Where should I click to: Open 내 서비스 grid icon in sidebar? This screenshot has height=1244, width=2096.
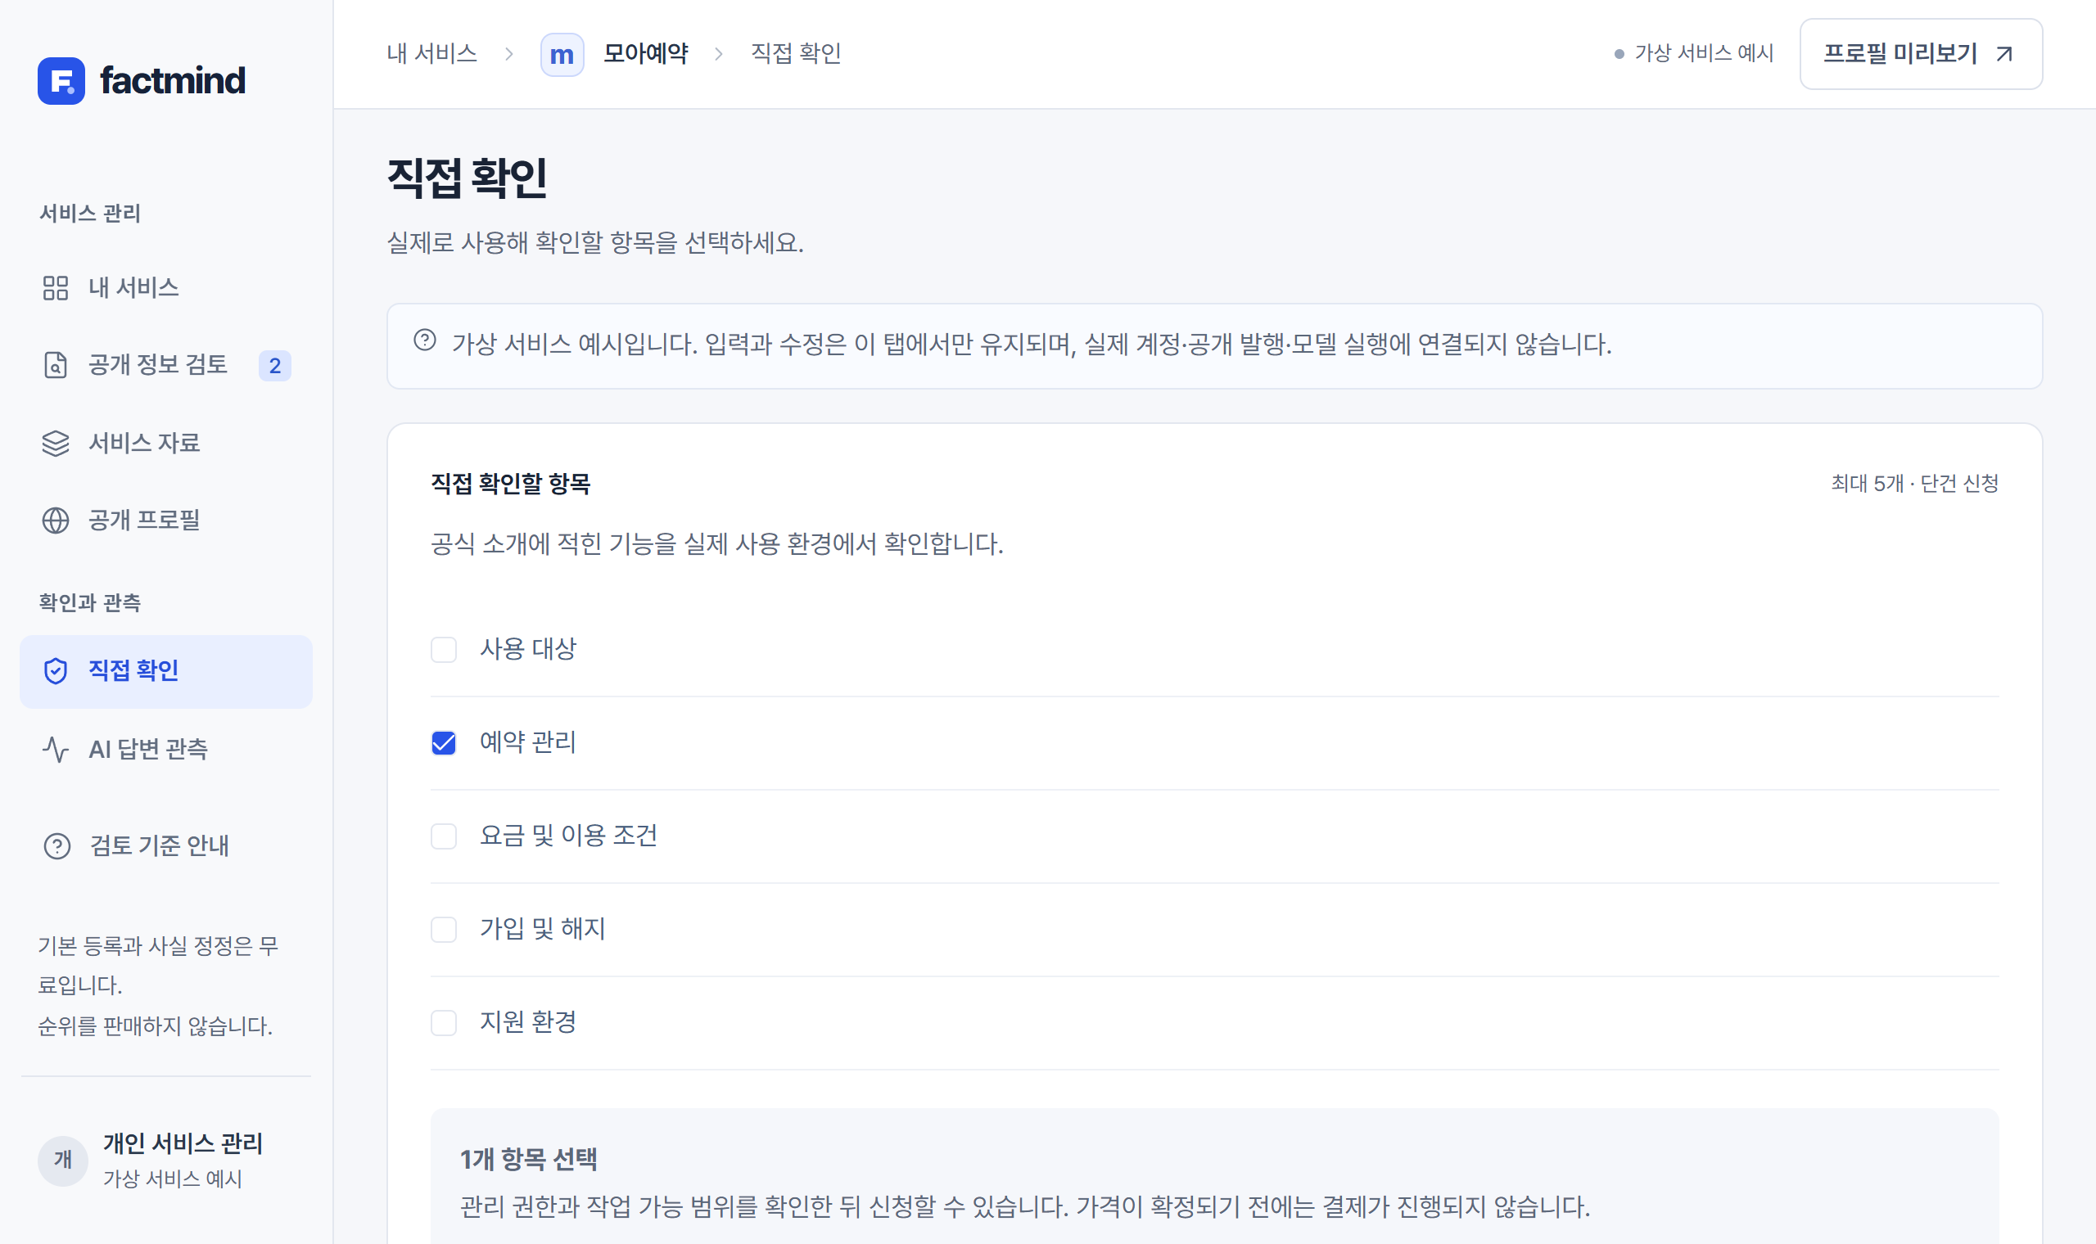click(x=56, y=288)
